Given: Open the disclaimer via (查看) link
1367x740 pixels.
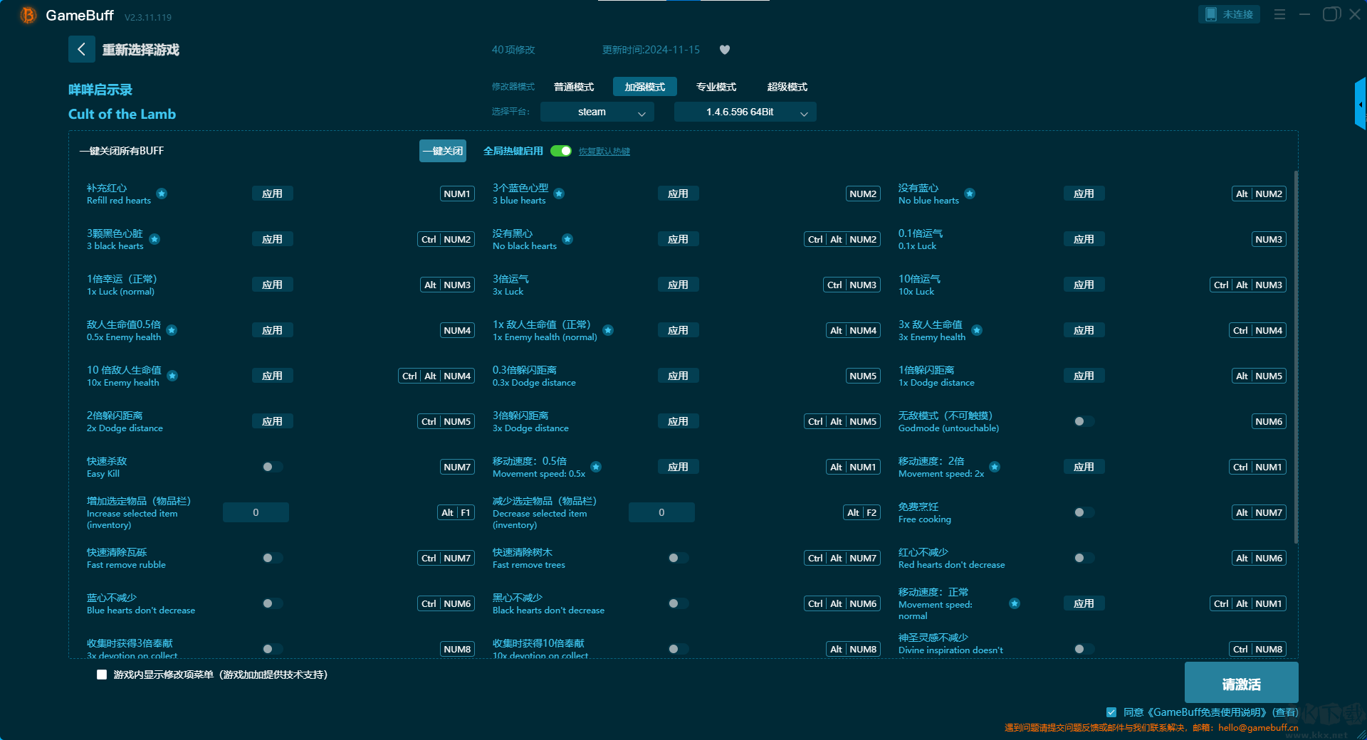Looking at the screenshot, I should [1286, 712].
